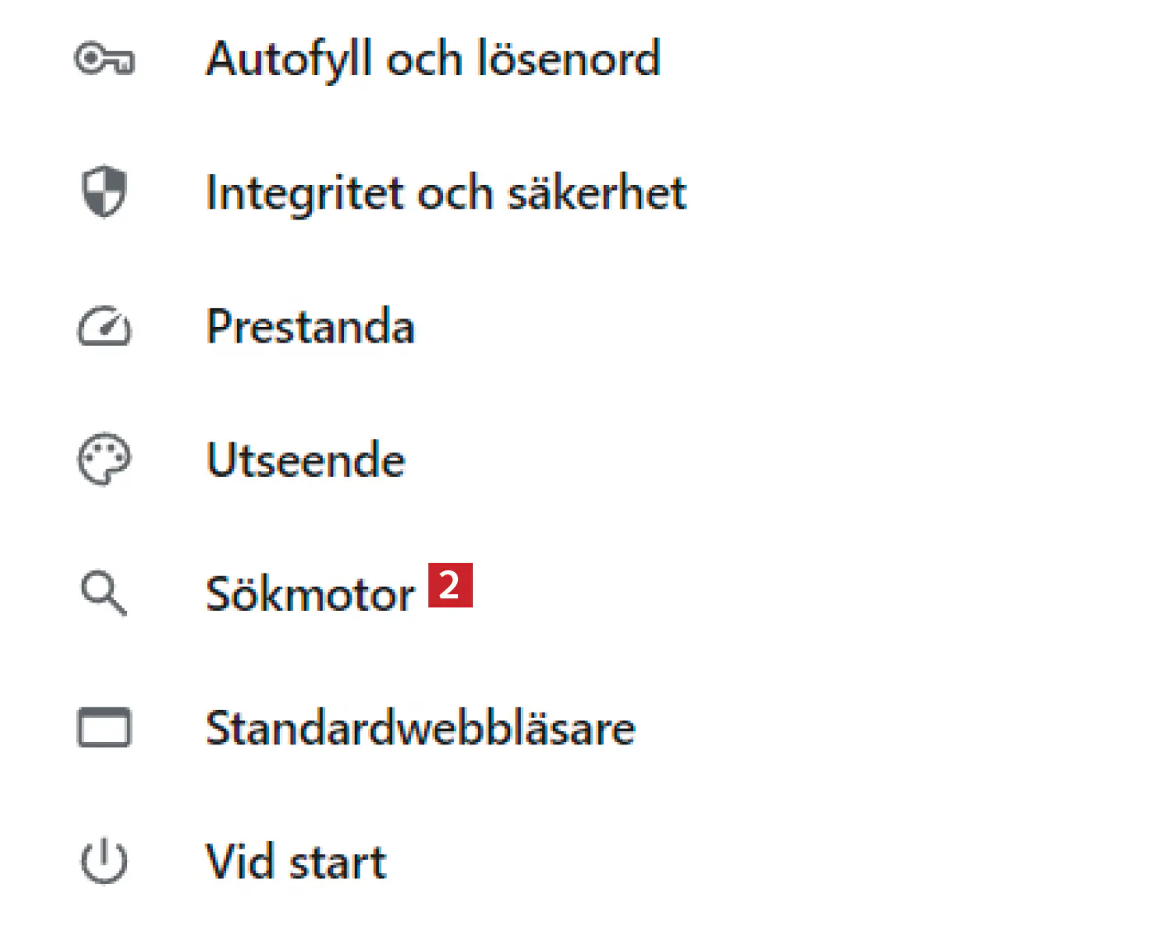Click the word "säkerhet" in the privacy item
The width and height of the screenshot is (1157, 931).
click(596, 193)
